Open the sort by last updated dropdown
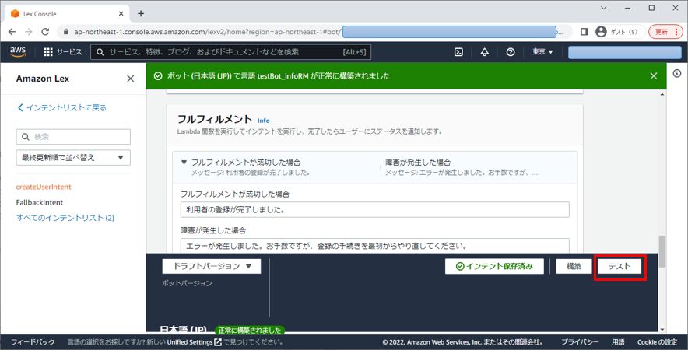Screen dimensions: 688x350 point(73,157)
